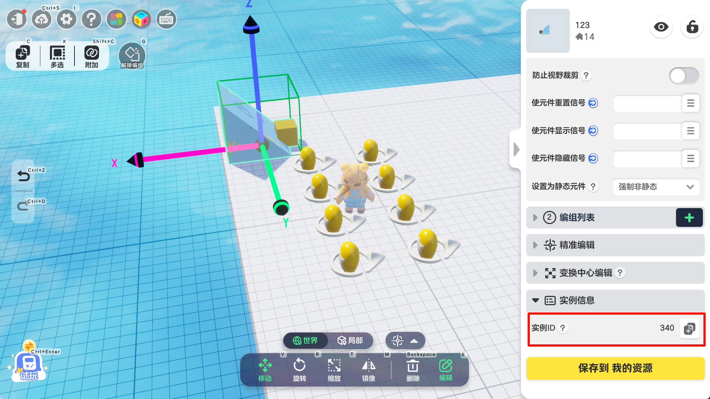Toggle the lock icon for object
This screenshot has height=399, width=710.
692,27
